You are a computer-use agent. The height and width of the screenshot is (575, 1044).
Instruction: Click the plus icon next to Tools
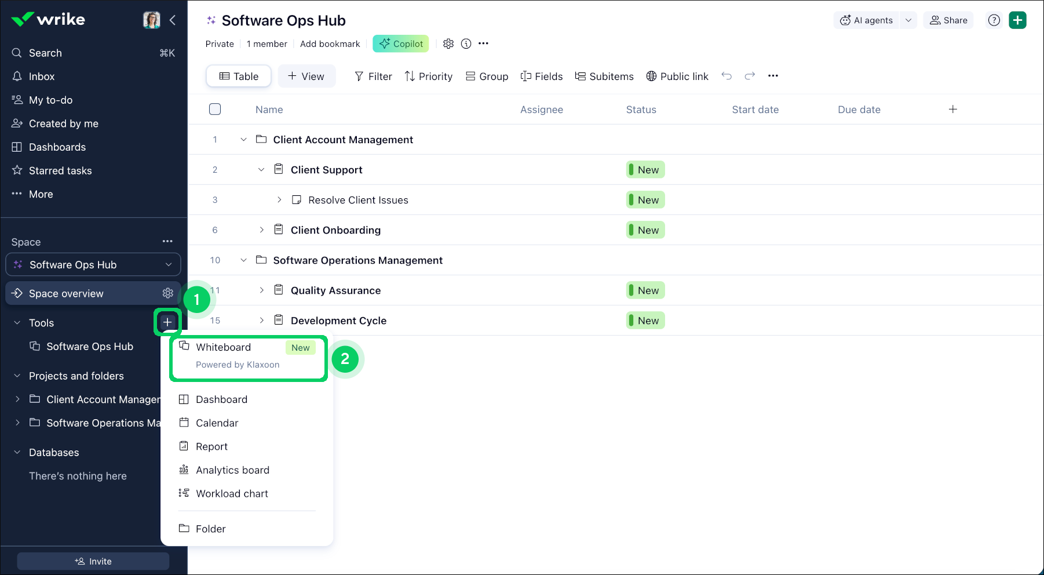point(167,322)
